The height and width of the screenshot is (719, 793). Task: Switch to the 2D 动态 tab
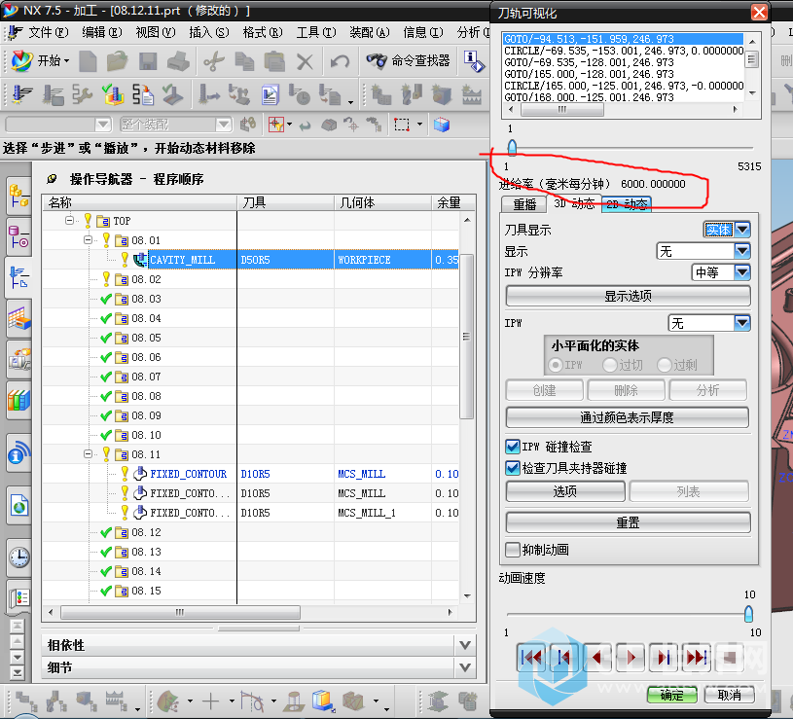(627, 204)
